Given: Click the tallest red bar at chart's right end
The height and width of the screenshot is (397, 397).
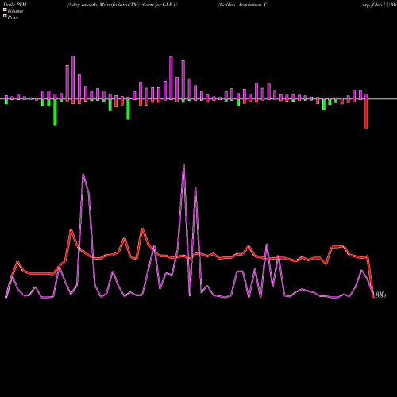Looking at the screenshot, I should [x=366, y=114].
